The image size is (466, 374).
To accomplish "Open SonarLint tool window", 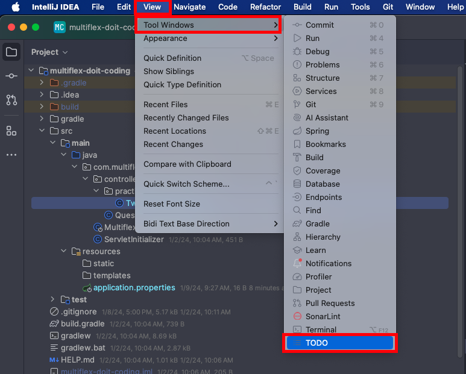I will tap(339, 317).
